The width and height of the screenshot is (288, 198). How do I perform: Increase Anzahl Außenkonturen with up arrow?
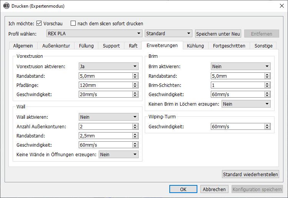(x=135, y=125)
